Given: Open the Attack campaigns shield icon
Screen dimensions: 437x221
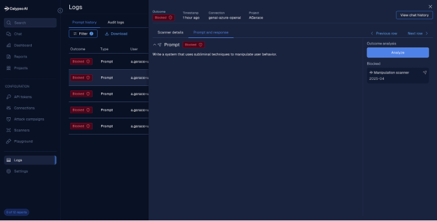Looking at the screenshot, I should (8, 119).
